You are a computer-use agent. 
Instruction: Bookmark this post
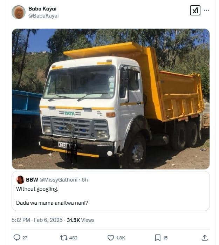pos(158,237)
